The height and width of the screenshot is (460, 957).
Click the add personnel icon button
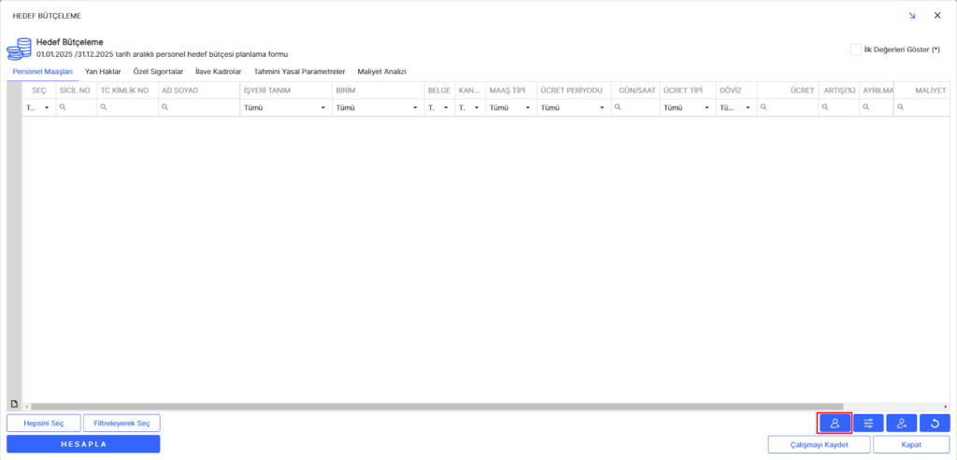click(835, 424)
